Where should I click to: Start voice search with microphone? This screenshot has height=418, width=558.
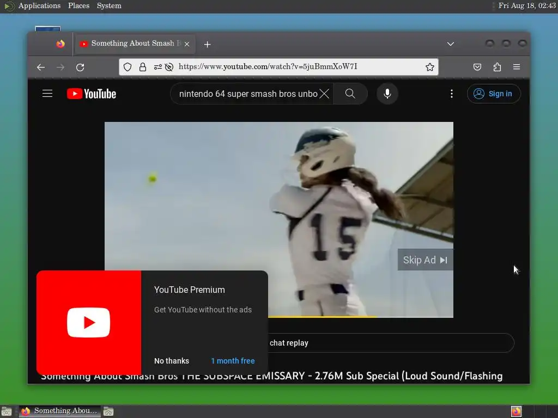coord(387,94)
